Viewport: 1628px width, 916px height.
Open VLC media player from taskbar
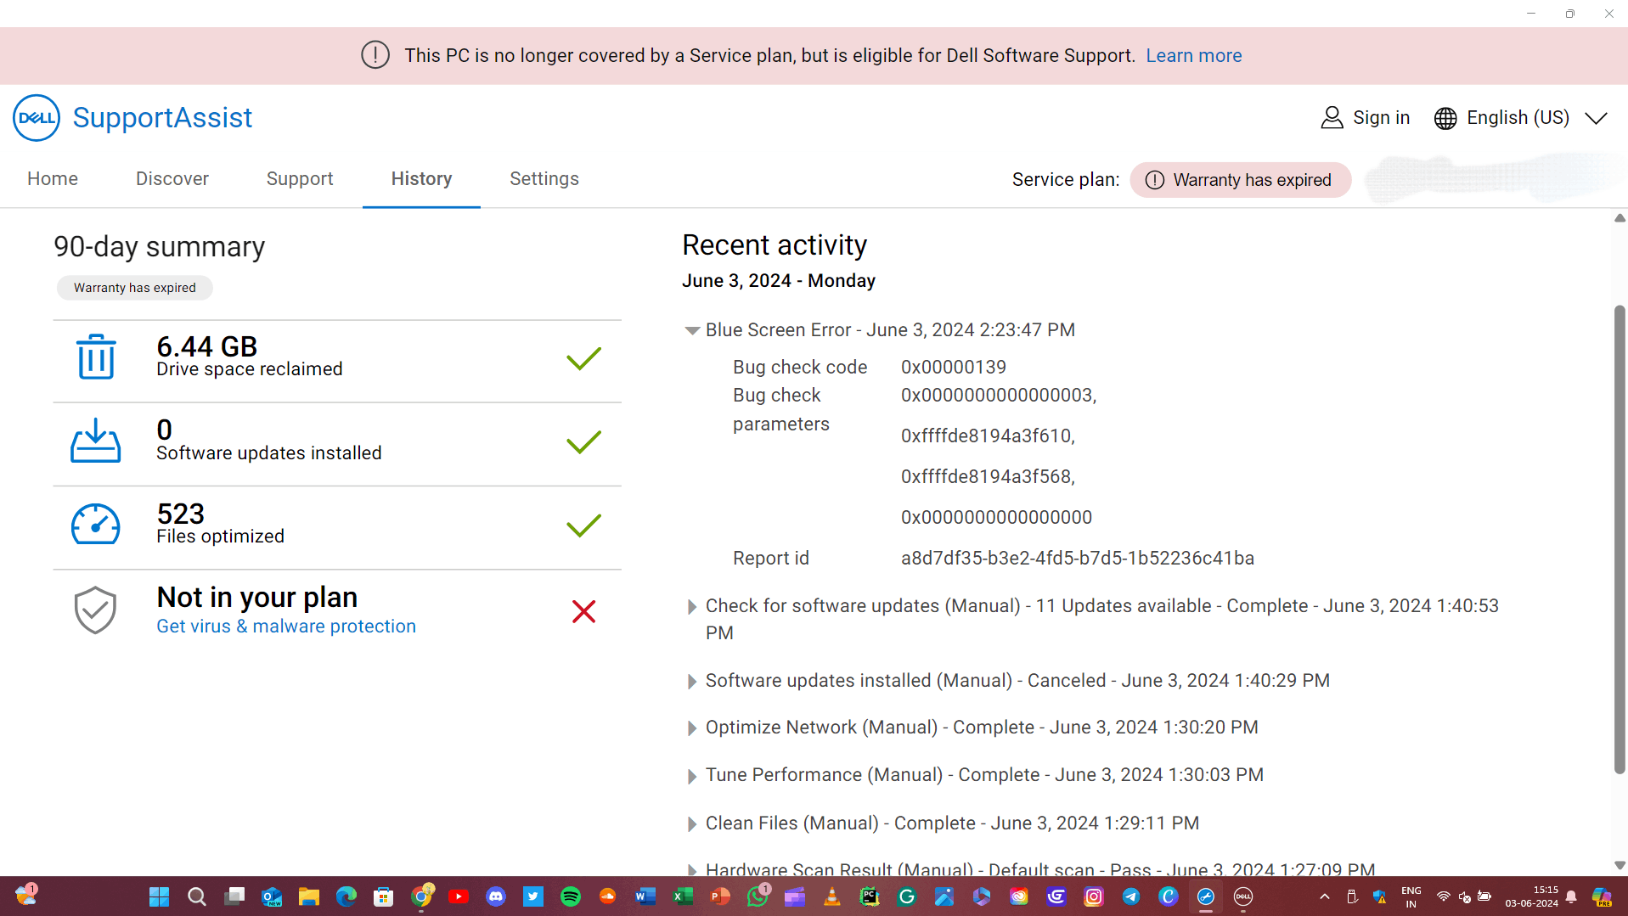832,896
